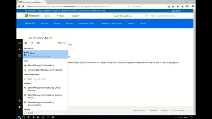Go to the Your info tab

(x=44, y=23)
